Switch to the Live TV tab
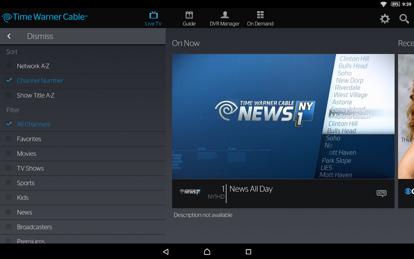414x259 pixels. click(x=153, y=19)
